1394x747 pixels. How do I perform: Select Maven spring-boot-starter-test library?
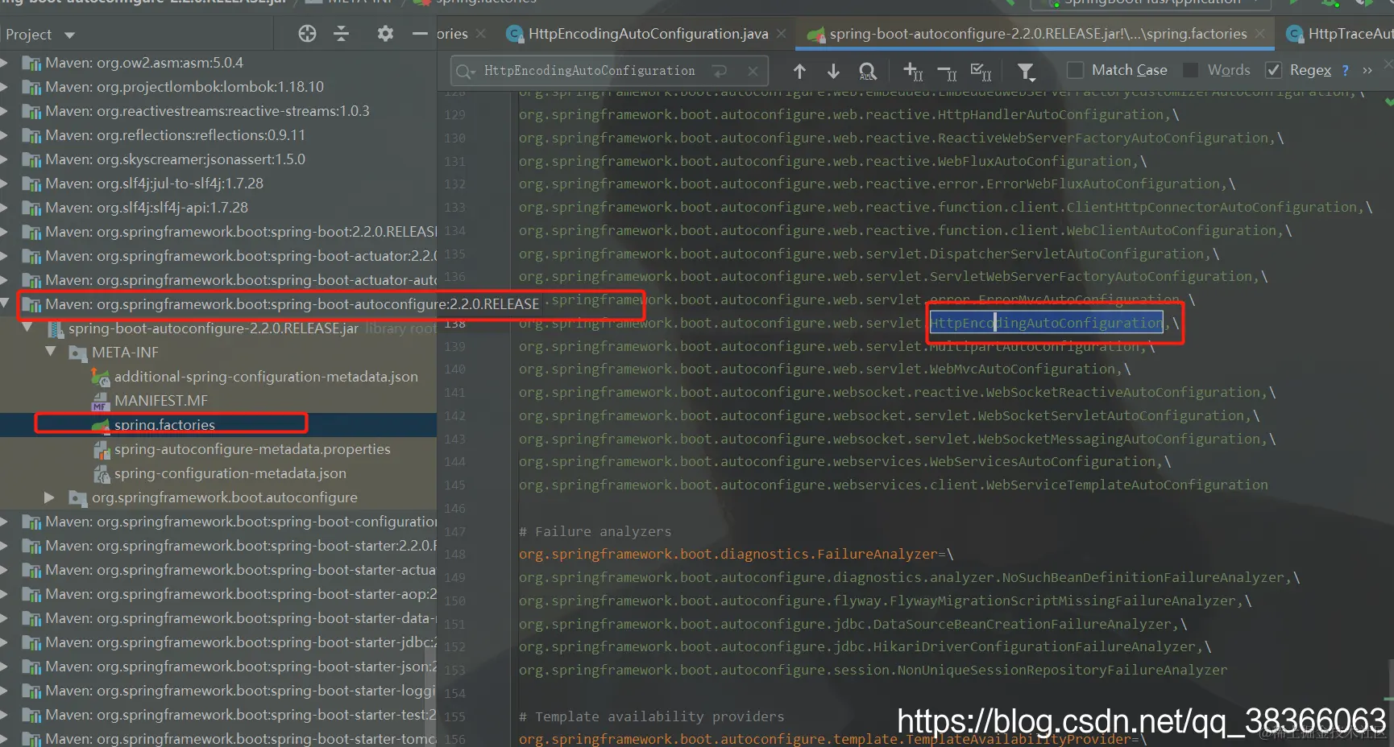pos(241,715)
